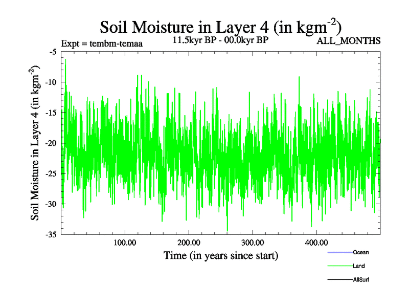Click the blue Ocean legend line
This screenshot has height=307, width=409.
[339, 252]
